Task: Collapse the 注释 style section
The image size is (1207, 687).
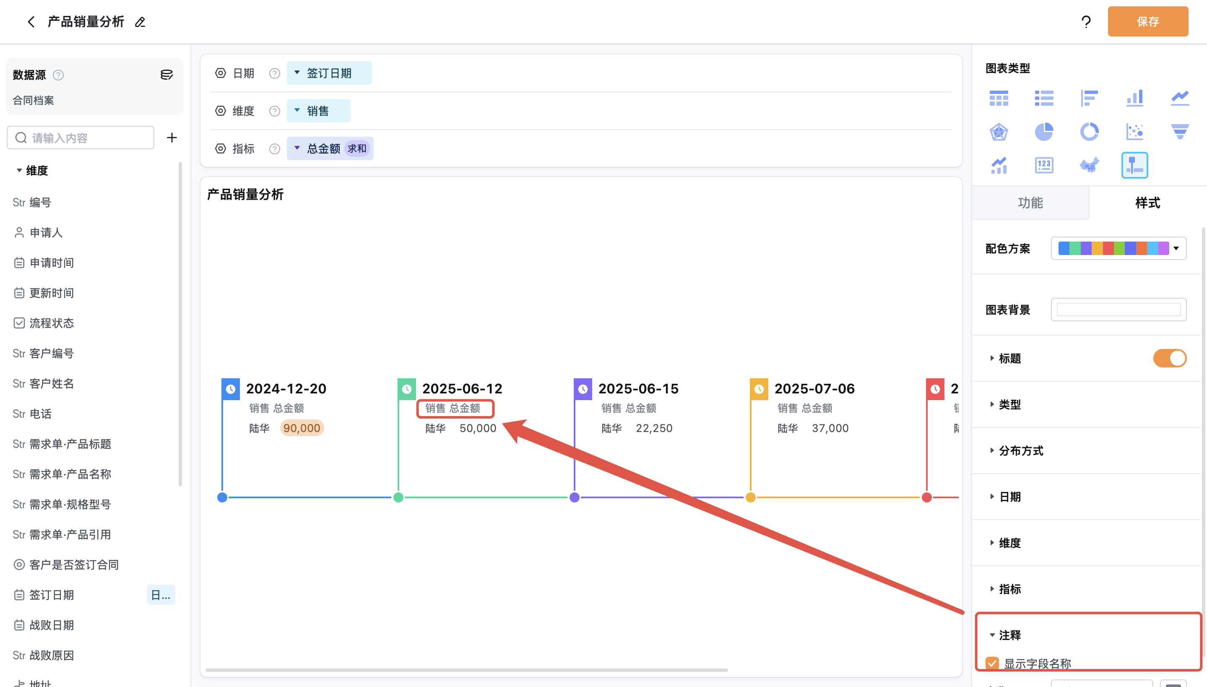Action: tap(992, 635)
